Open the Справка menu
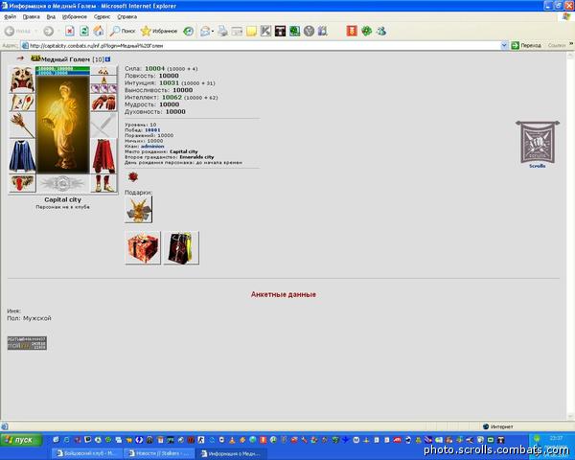575x460 pixels. click(126, 17)
